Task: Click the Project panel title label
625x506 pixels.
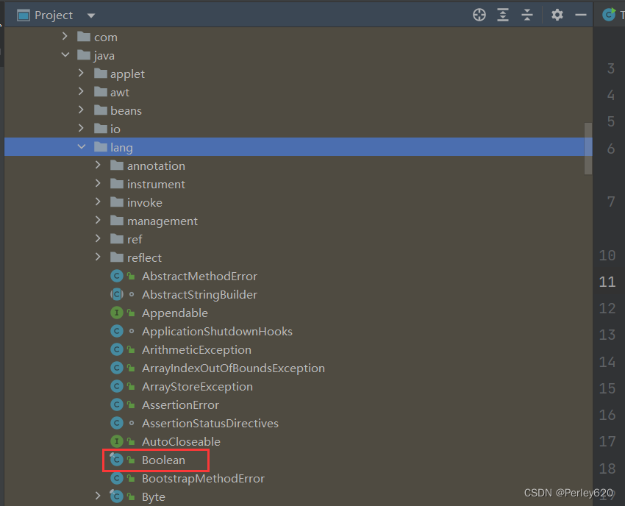Action: coord(54,15)
